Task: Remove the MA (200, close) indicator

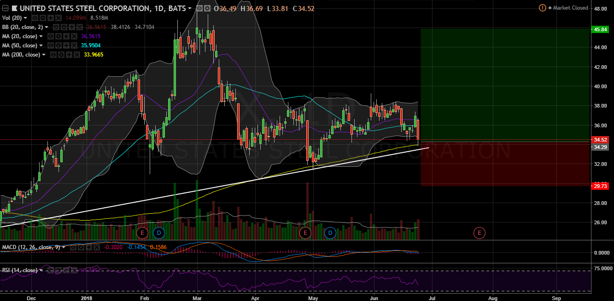Action: tap(76, 55)
